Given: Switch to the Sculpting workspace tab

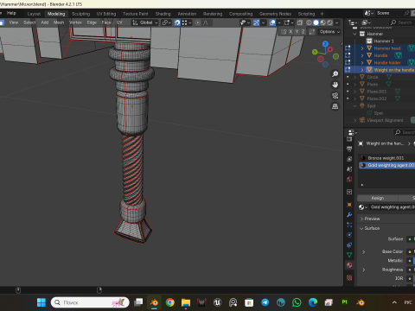Looking at the screenshot, I should coord(80,14).
